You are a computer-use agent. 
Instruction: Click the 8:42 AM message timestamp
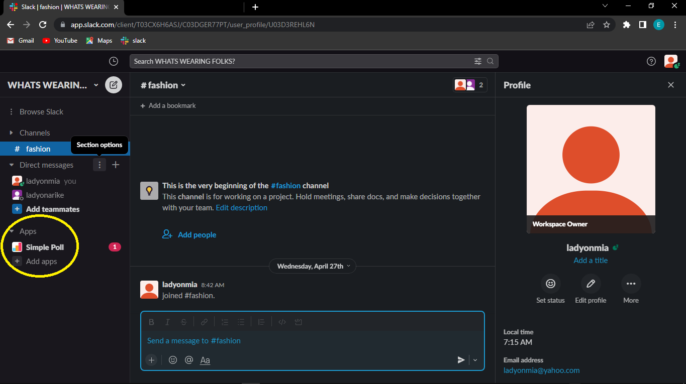point(213,285)
